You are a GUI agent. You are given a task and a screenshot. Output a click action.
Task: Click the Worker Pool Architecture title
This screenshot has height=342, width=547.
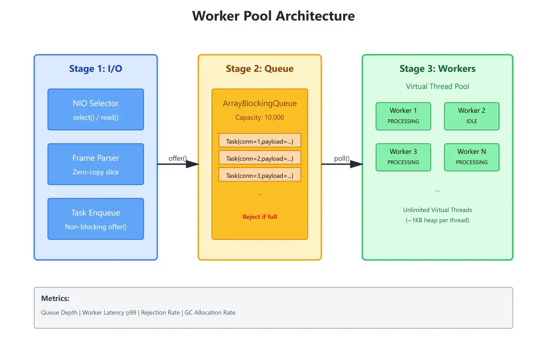tap(273, 16)
